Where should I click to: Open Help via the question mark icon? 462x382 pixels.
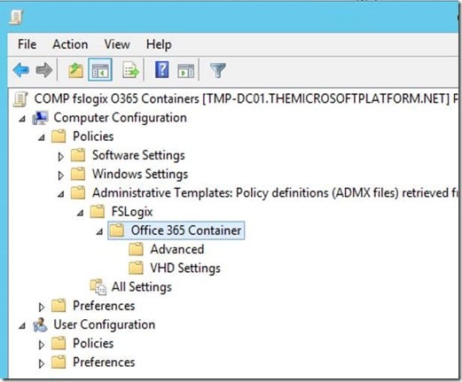coord(162,70)
